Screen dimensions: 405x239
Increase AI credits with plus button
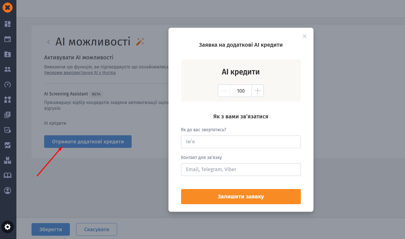(257, 91)
